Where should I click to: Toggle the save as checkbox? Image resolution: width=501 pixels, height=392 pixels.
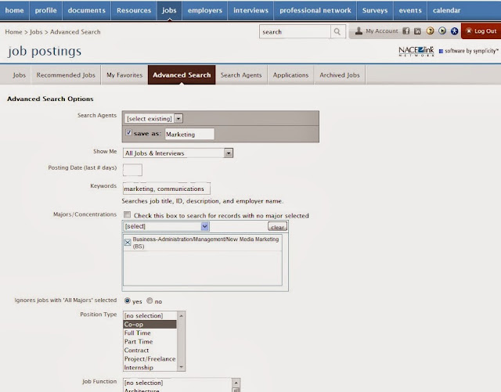tap(128, 132)
